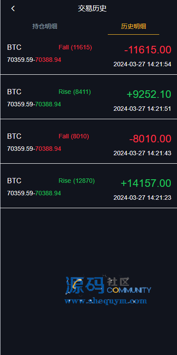
Task: Click the 源码社区 Community logo
Action: coord(108,285)
